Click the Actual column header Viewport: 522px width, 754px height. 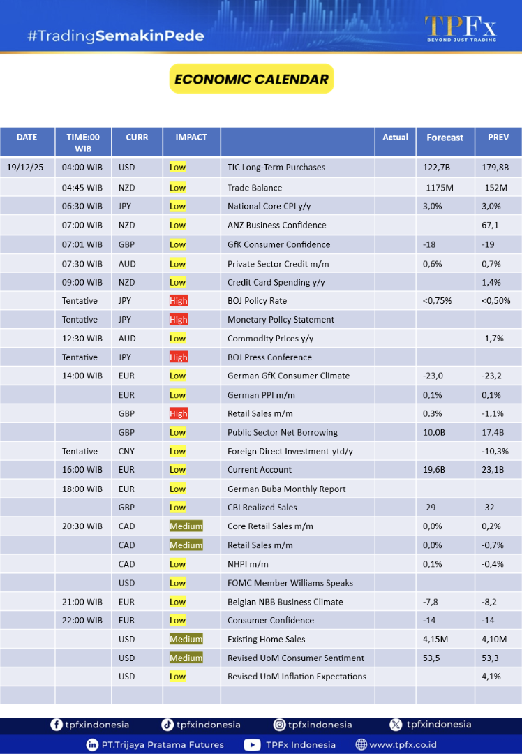pyautogui.click(x=395, y=138)
